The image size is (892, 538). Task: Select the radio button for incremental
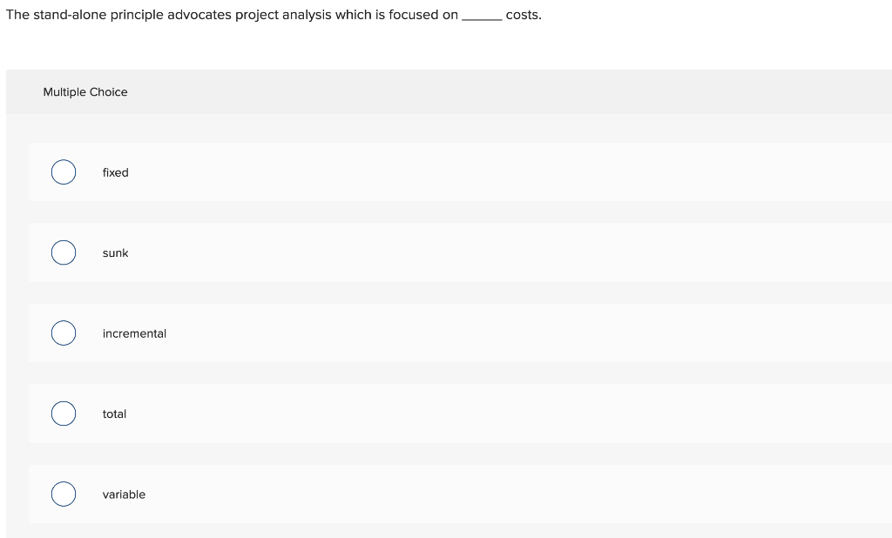point(63,333)
